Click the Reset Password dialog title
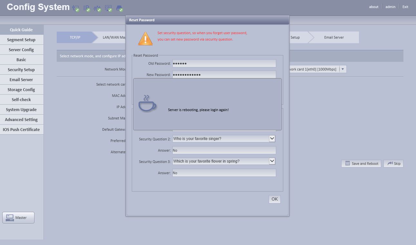 point(142,20)
